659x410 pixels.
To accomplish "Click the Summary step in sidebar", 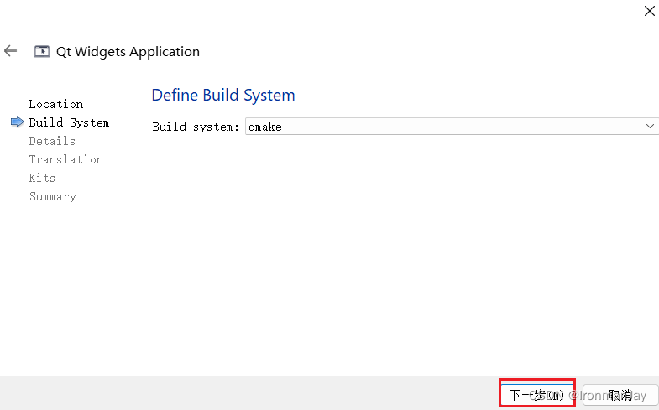I will pos(53,196).
